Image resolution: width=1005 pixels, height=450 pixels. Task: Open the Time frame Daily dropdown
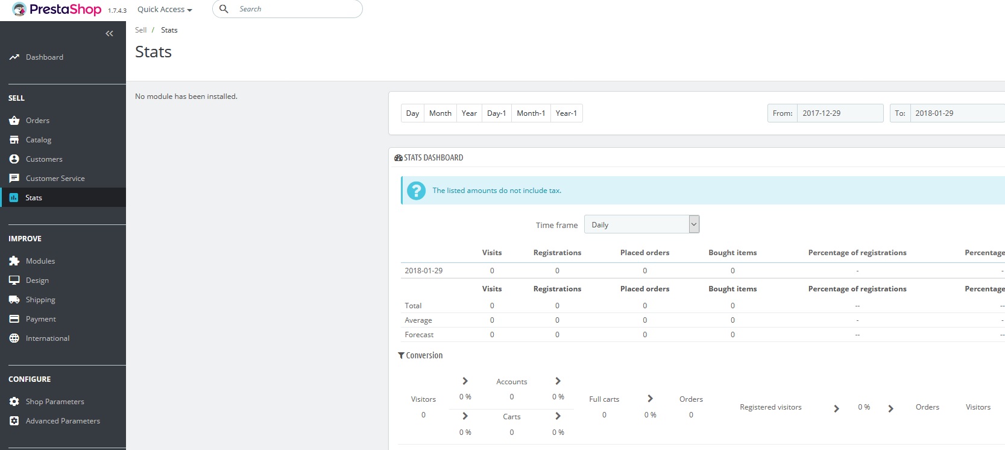641,224
